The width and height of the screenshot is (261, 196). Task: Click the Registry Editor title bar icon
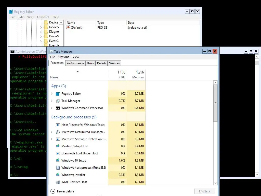click(11, 12)
